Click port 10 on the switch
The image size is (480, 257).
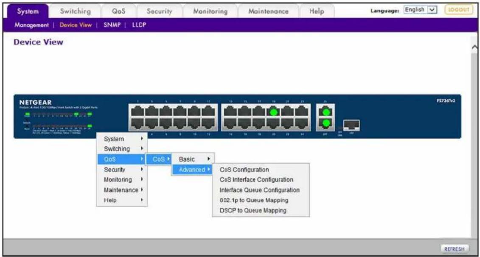[194, 123]
